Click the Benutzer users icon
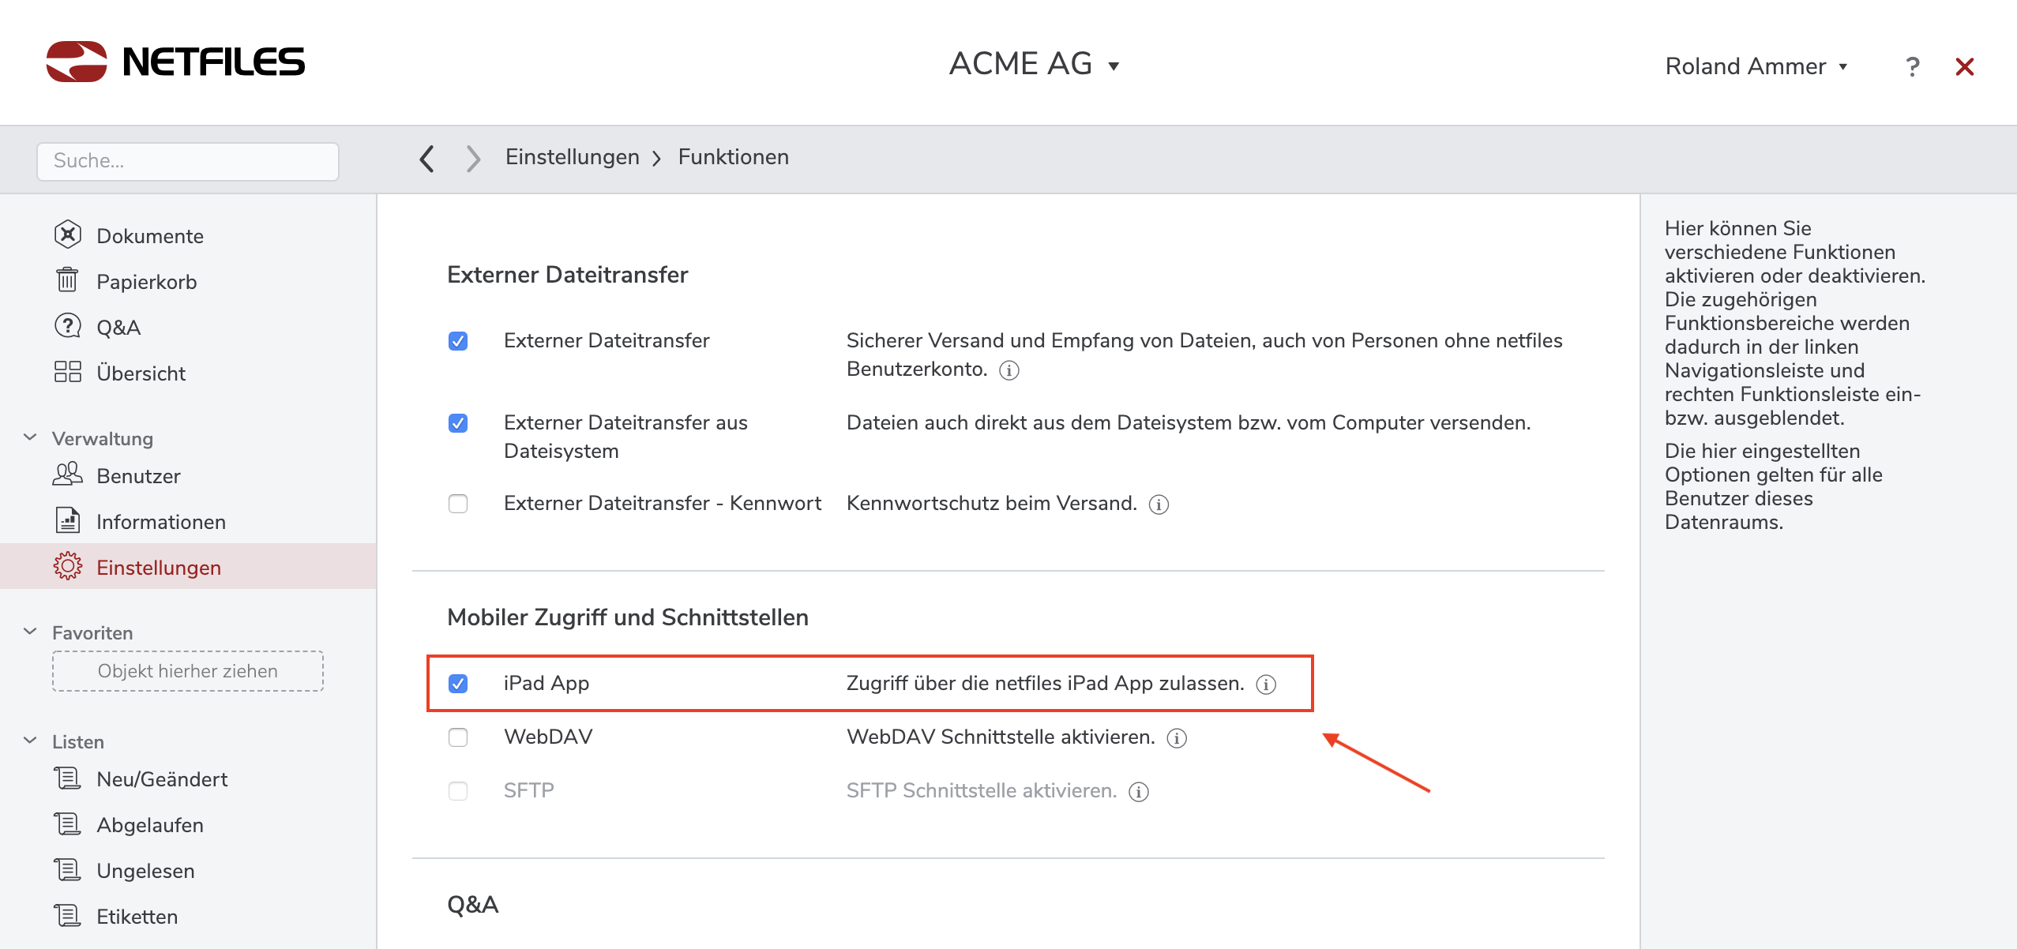2017x949 pixels. (x=68, y=475)
